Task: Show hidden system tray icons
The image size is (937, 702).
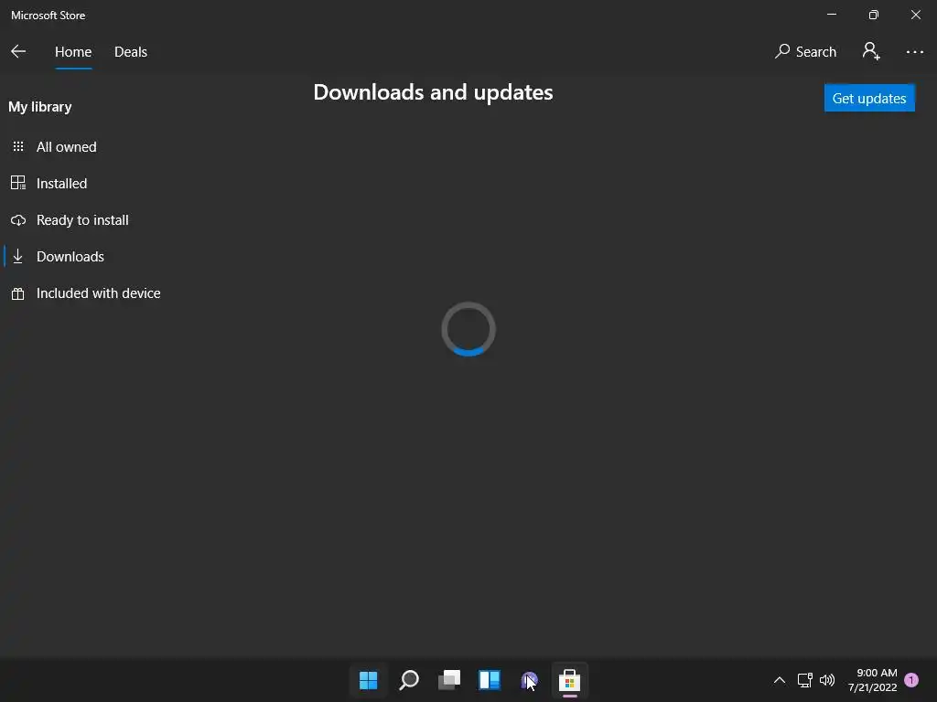Action: pos(780,680)
